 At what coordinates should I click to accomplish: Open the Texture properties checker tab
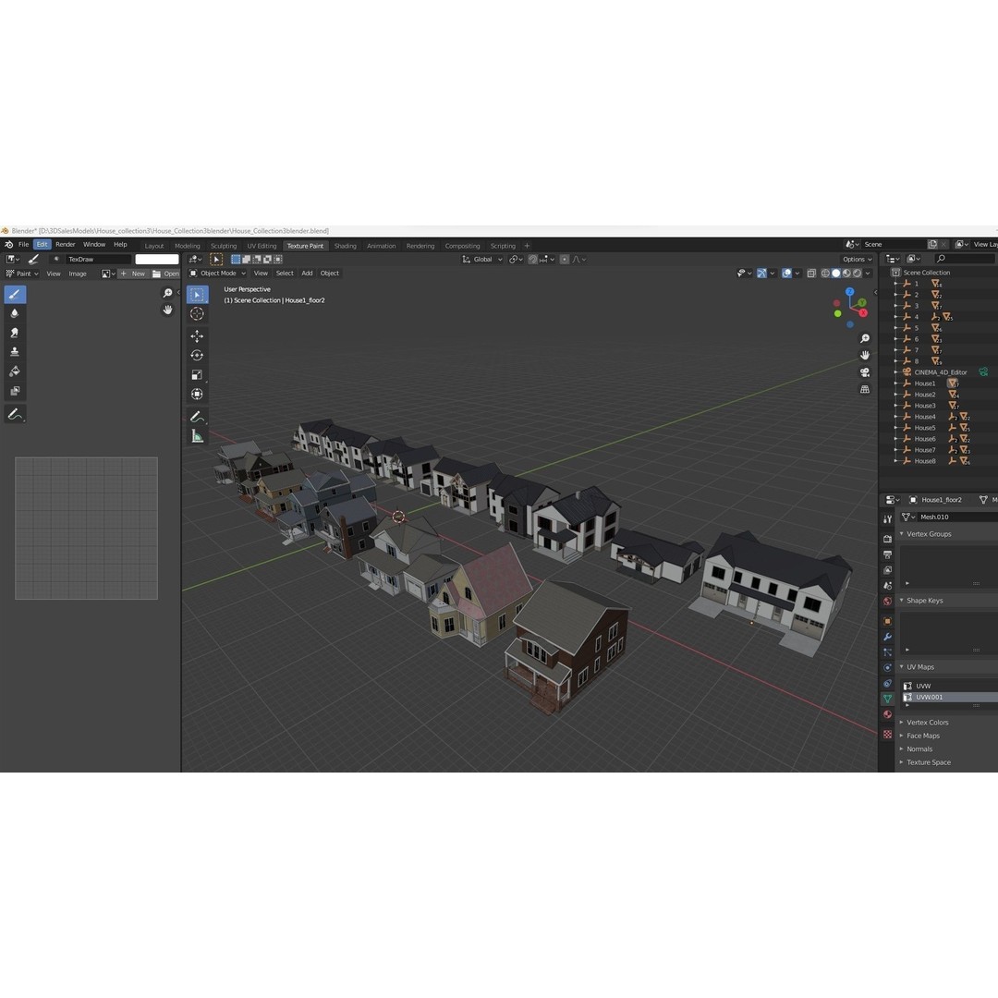tap(887, 734)
